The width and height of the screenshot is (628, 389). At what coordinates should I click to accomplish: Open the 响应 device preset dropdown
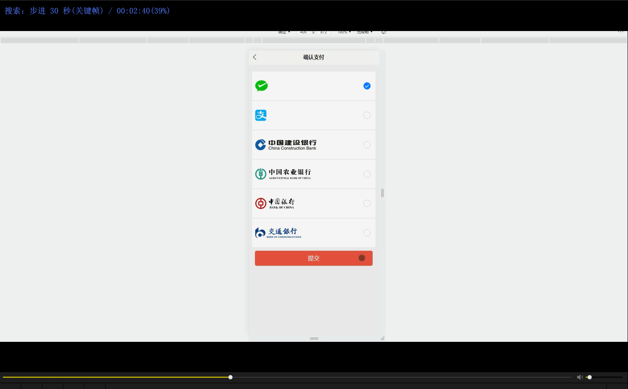(283, 32)
